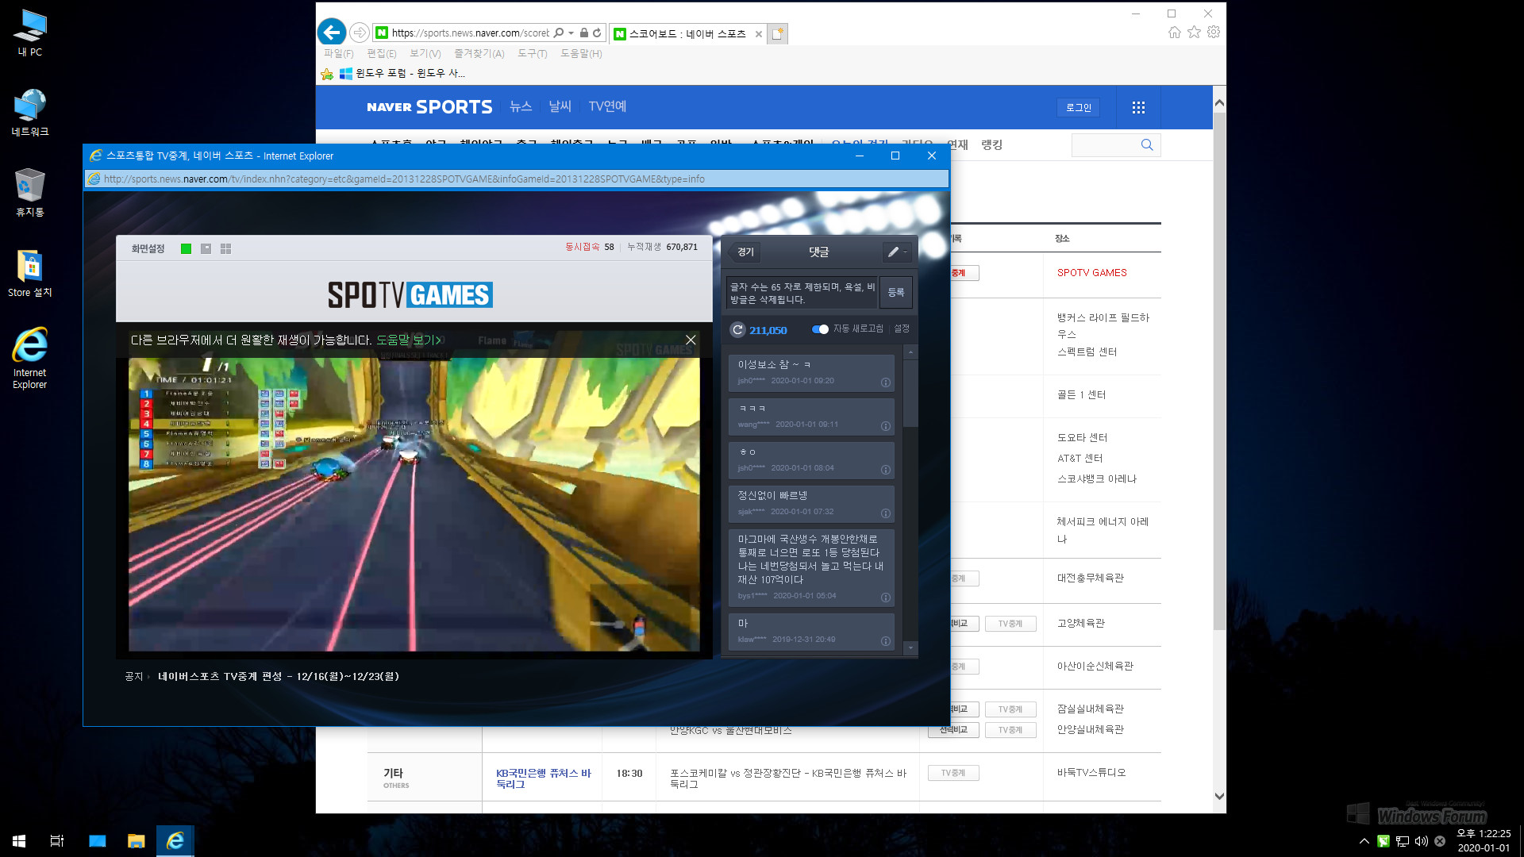Click the Naver Sports search magnifier icon
The image size is (1524, 857).
click(1147, 144)
